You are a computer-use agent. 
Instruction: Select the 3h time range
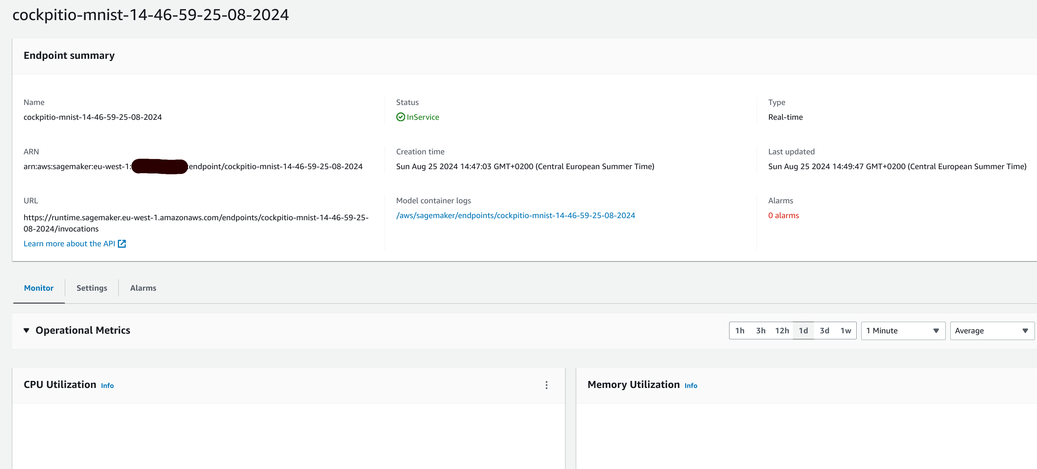(x=760, y=331)
